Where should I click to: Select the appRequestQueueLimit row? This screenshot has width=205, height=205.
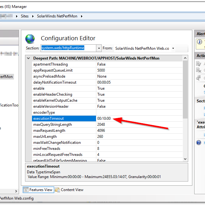coord(107,70)
